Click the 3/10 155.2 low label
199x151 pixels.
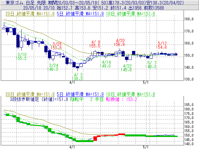(21, 56)
